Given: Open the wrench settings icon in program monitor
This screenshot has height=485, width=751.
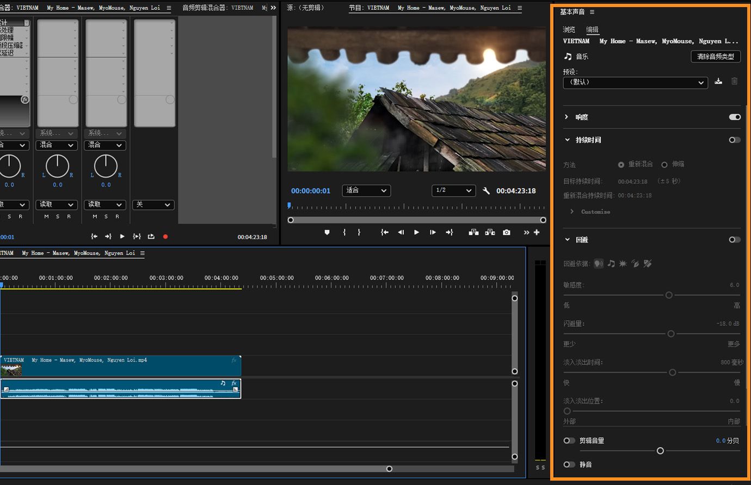Looking at the screenshot, I should coord(486,191).
